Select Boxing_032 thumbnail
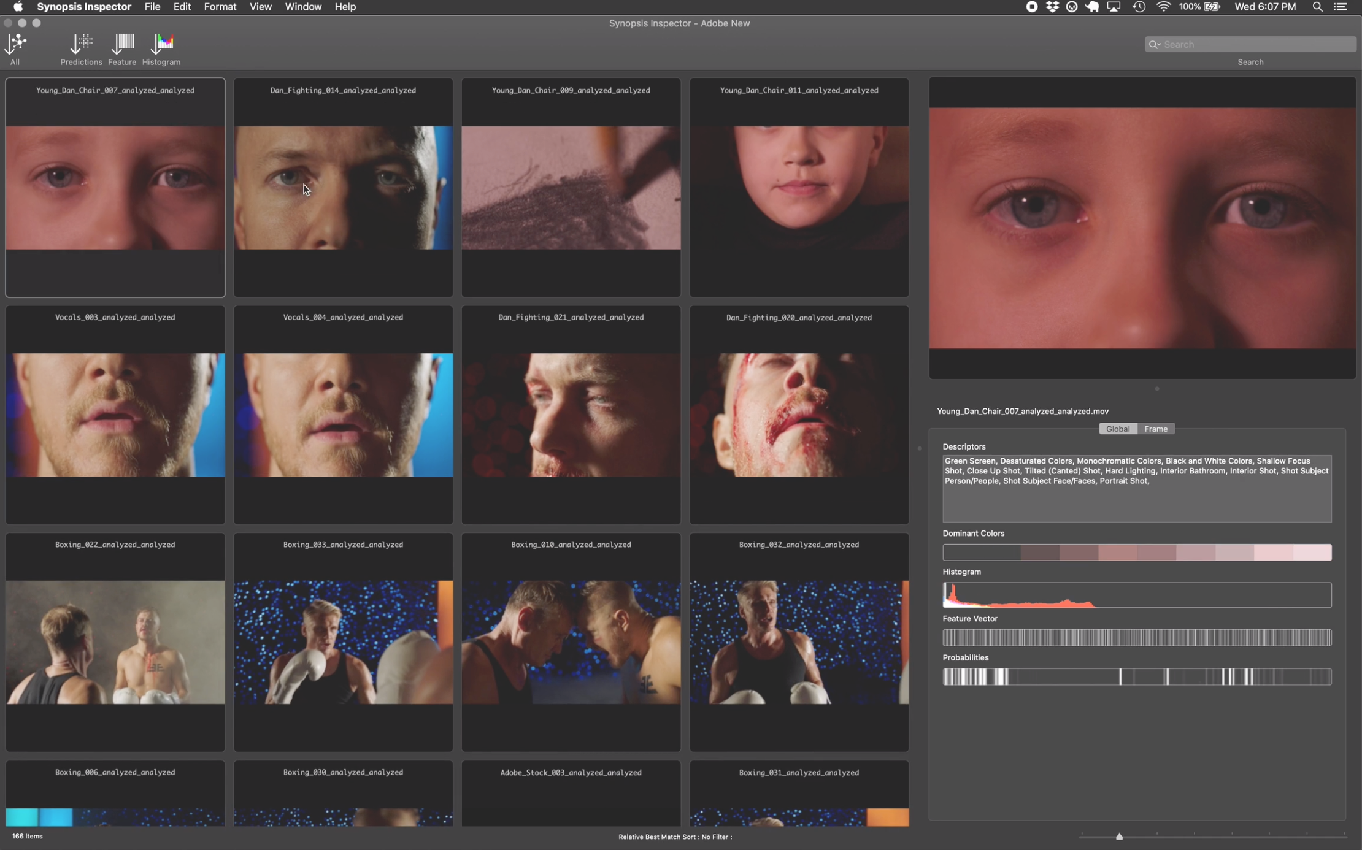The image size is (1362, 850). coord(799,642)
